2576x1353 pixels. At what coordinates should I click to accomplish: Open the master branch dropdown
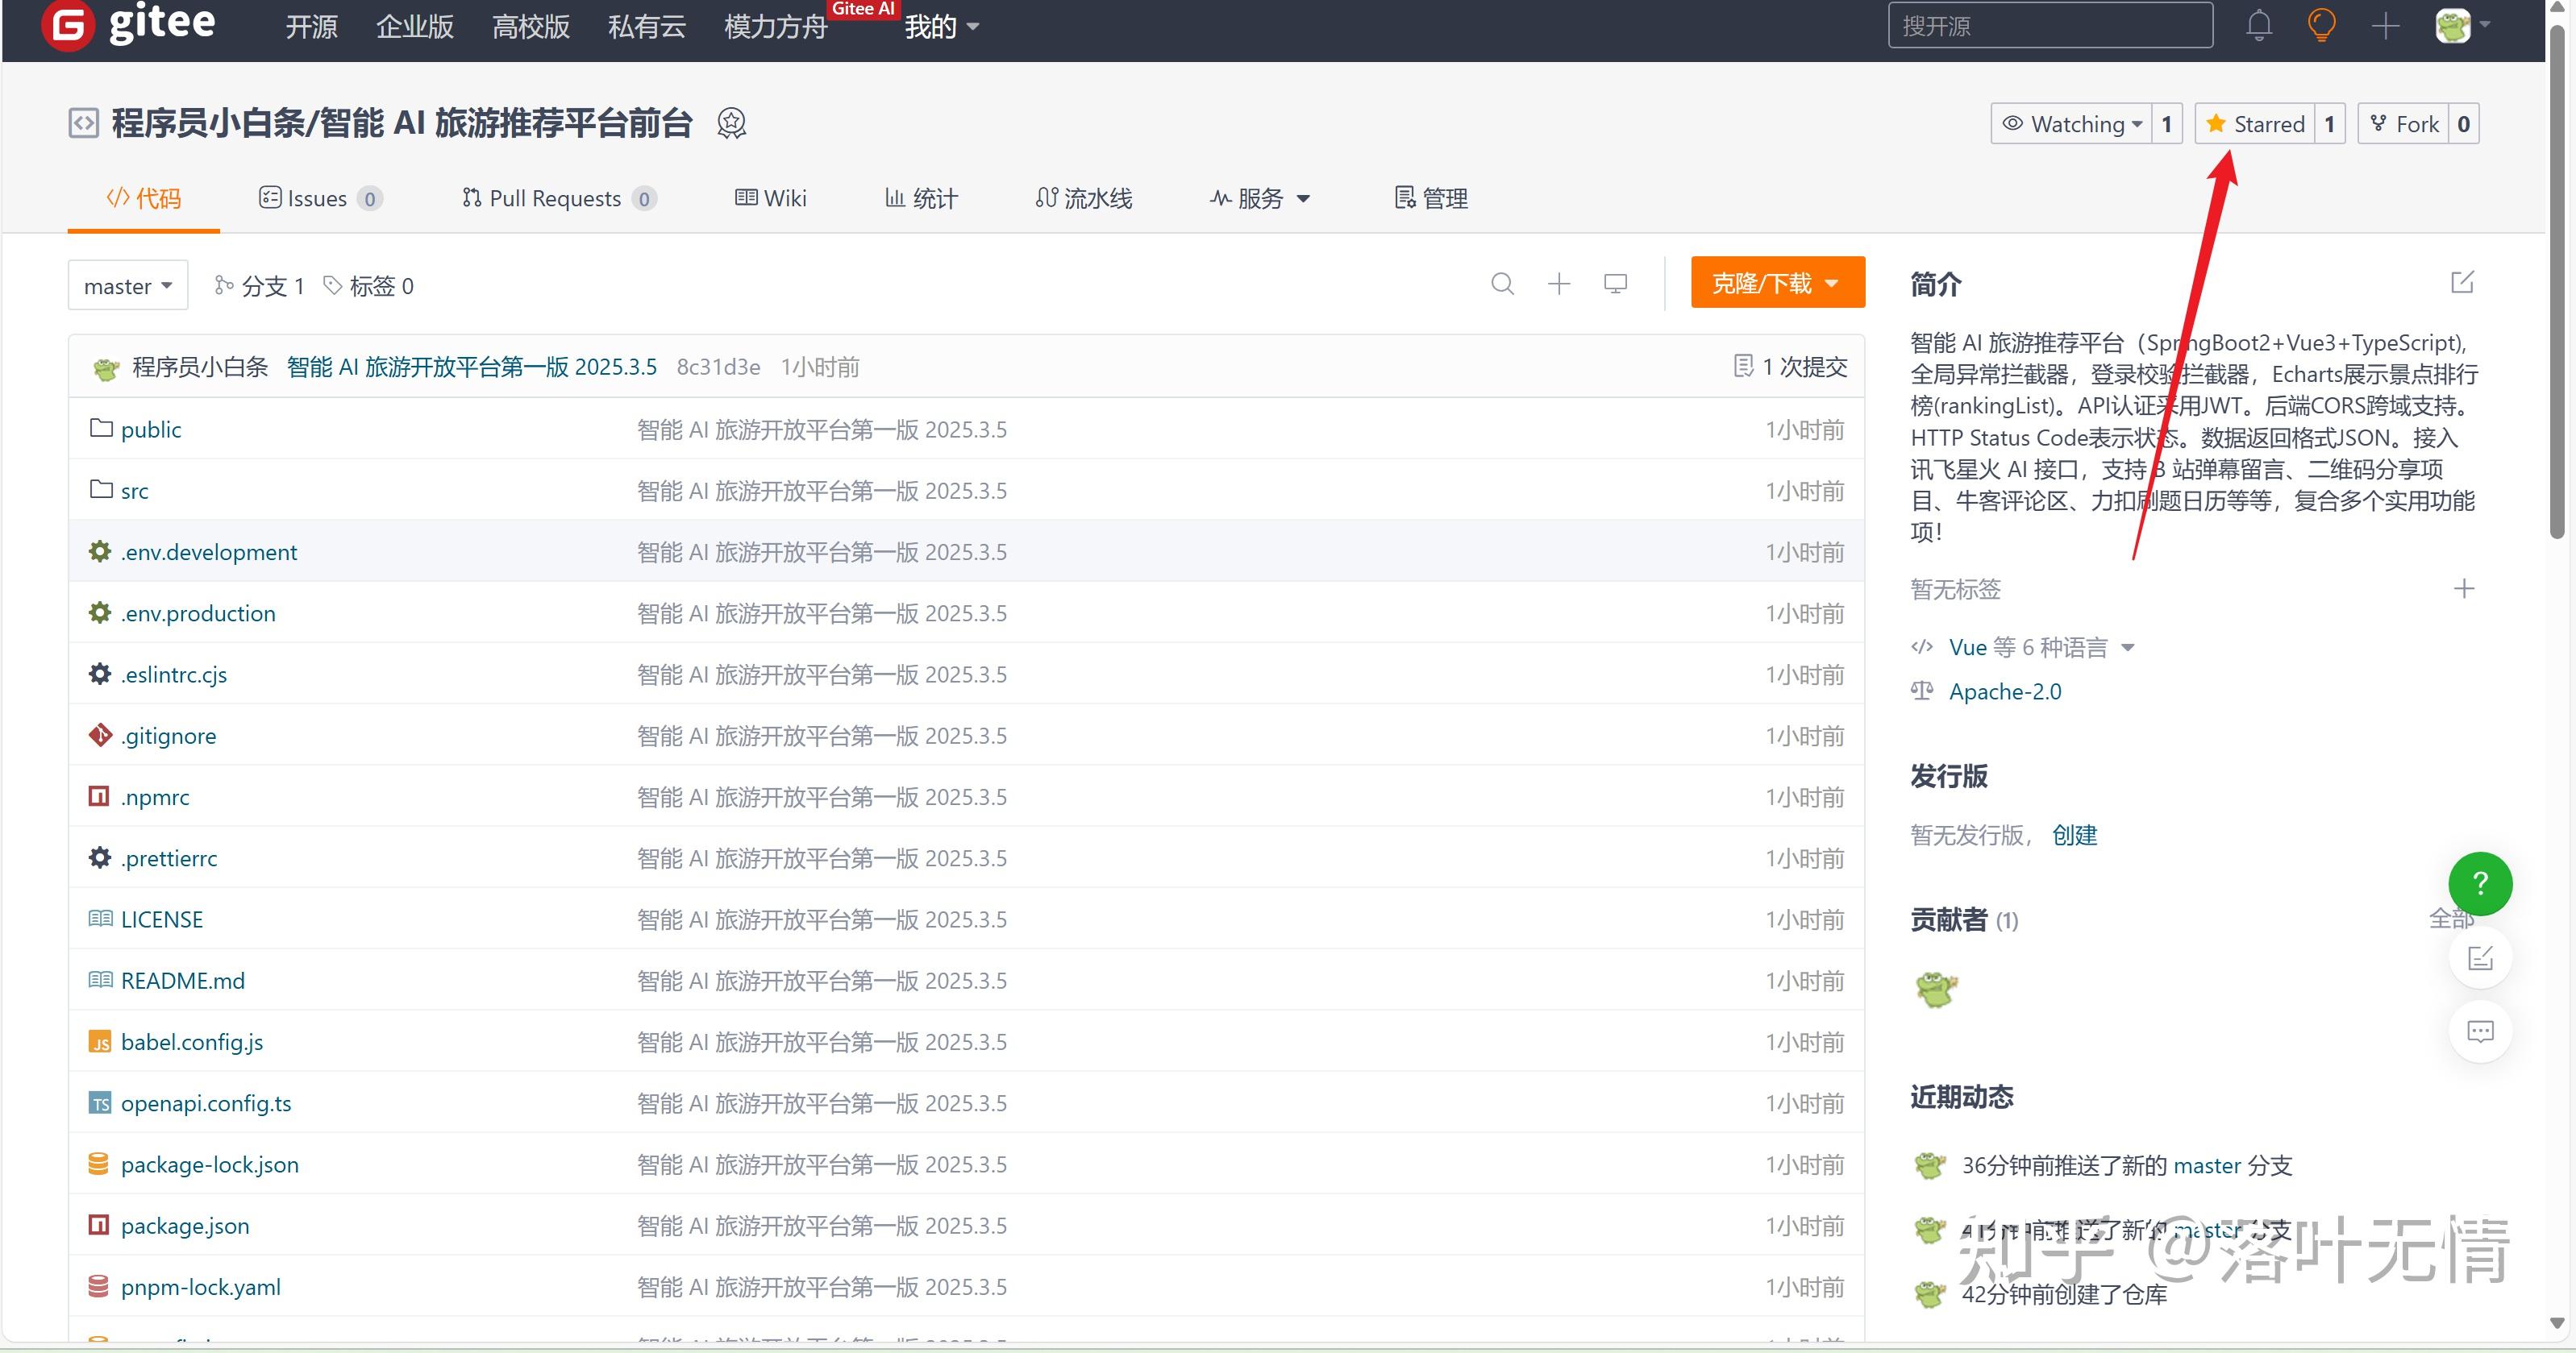coord(127,284)
